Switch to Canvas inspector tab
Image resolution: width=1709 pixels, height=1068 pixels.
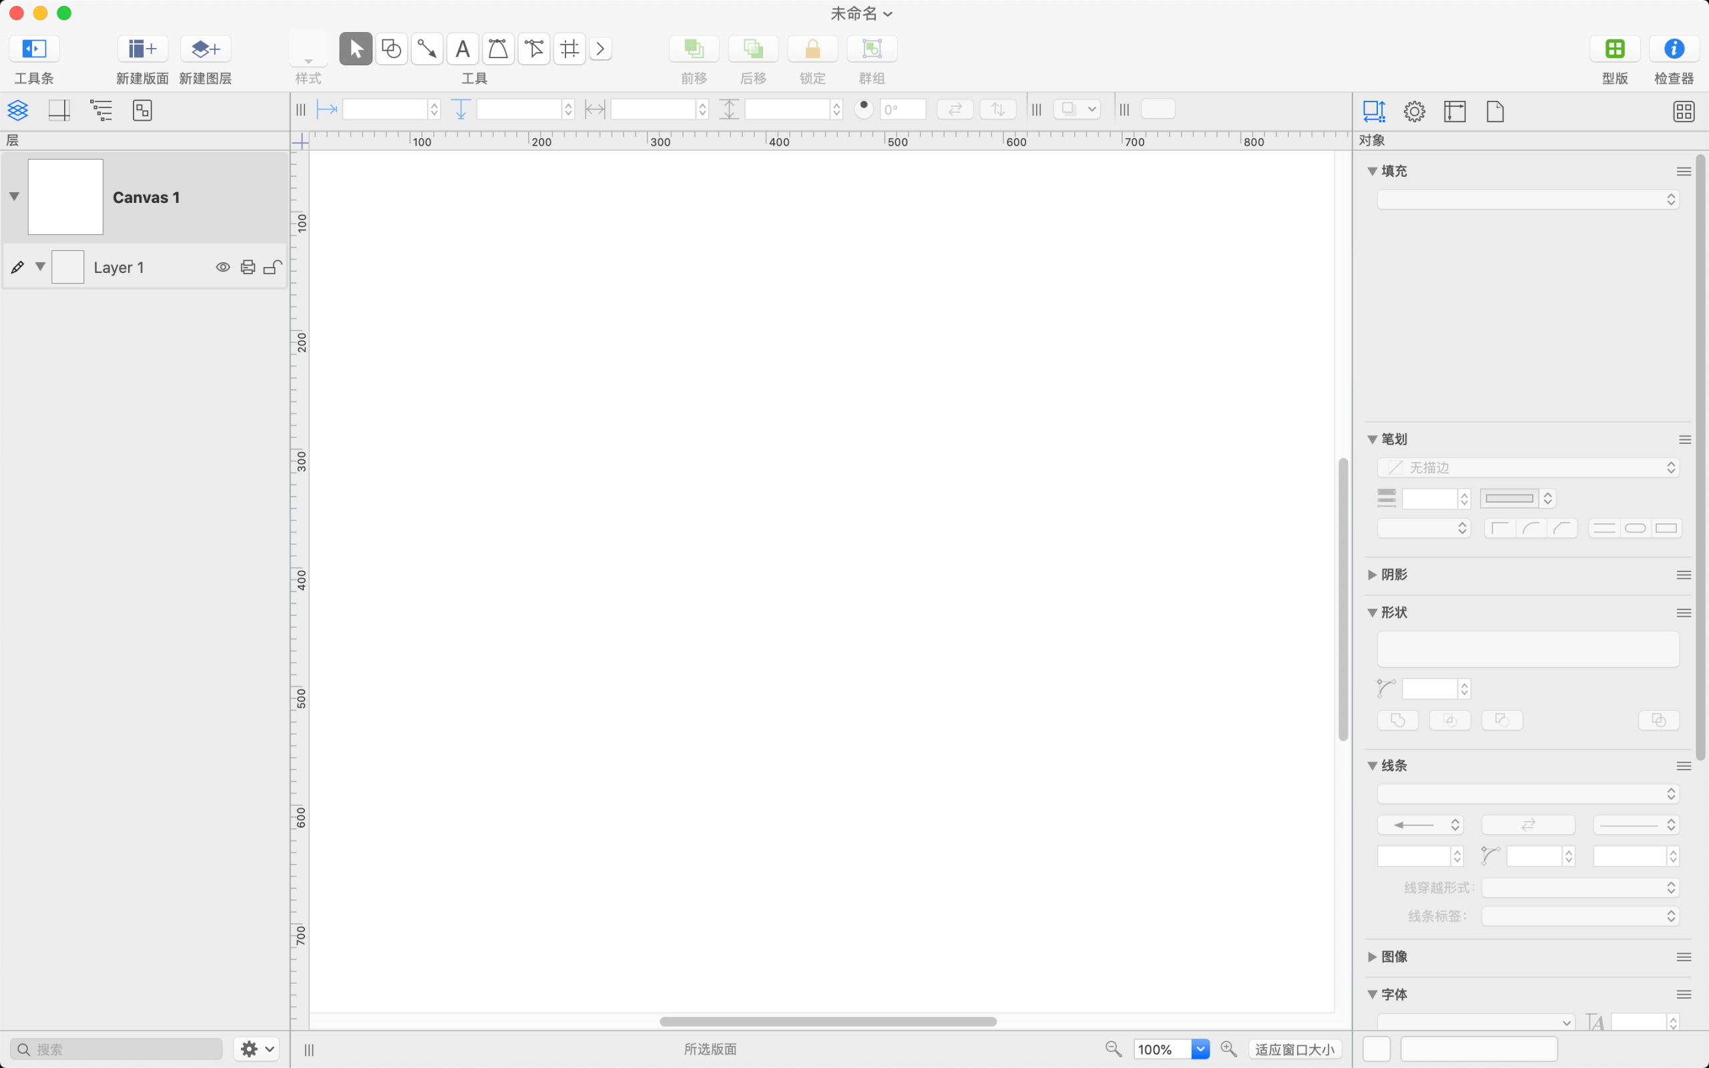click(x=1455, y=111)
